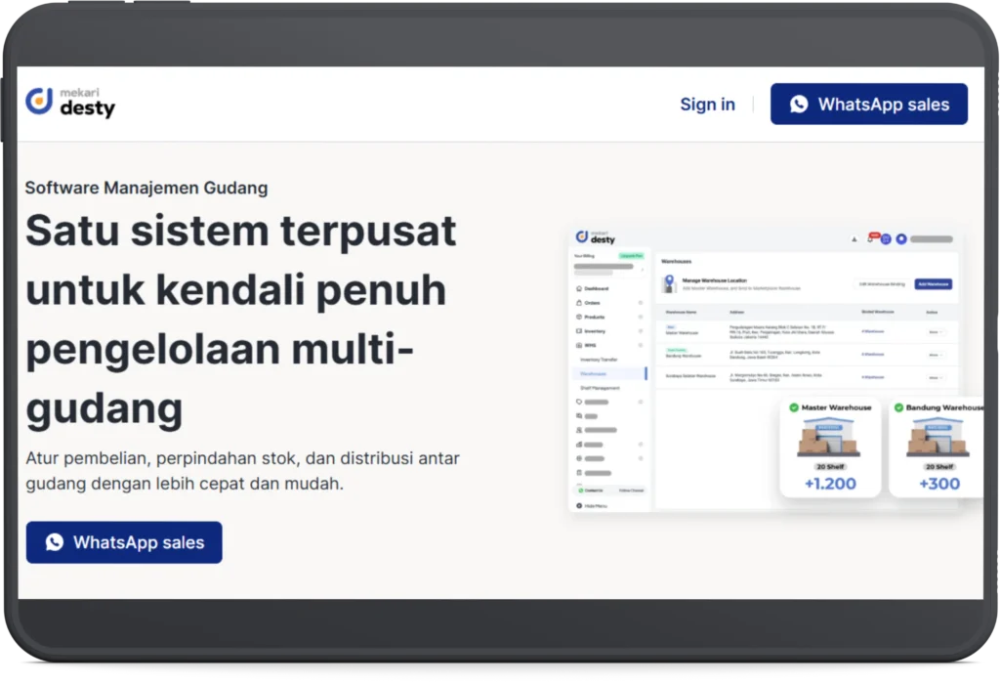Open bound warehouse link in Surabaya row
Screen dimensions: 1000x683
click(872, 376)
